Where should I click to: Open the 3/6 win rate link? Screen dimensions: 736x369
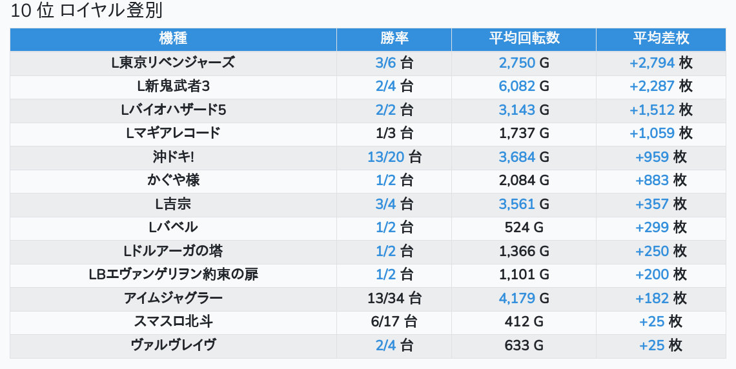[385, 63]
